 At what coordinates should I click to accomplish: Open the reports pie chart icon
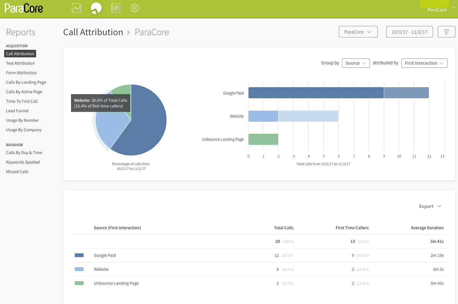pos(96,8)
